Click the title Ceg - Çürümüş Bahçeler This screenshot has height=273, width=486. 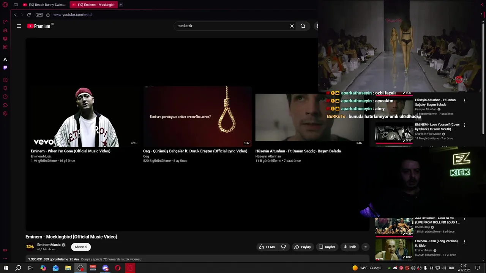click(195, 151)
